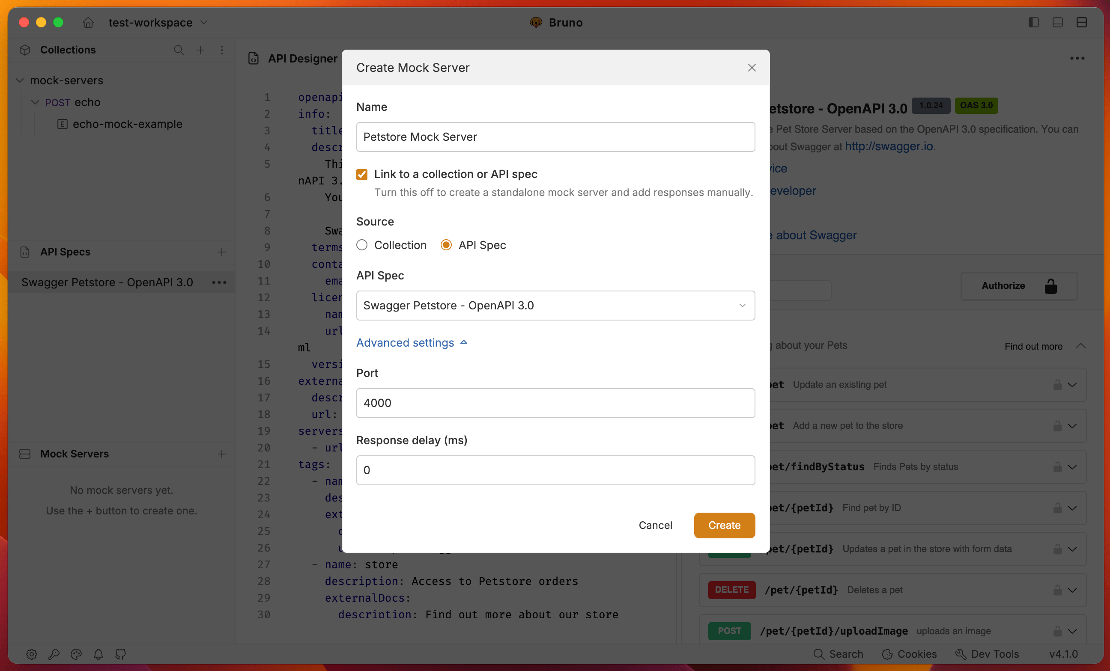
Task: Open echo-mock-example item
Action: [x=120, y=124]
